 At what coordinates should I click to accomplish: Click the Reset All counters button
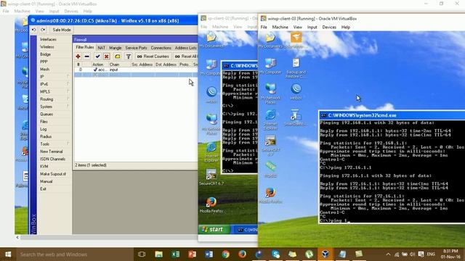[x=186, y=57]
